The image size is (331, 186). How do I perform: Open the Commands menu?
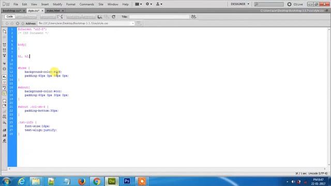[87, 4]
